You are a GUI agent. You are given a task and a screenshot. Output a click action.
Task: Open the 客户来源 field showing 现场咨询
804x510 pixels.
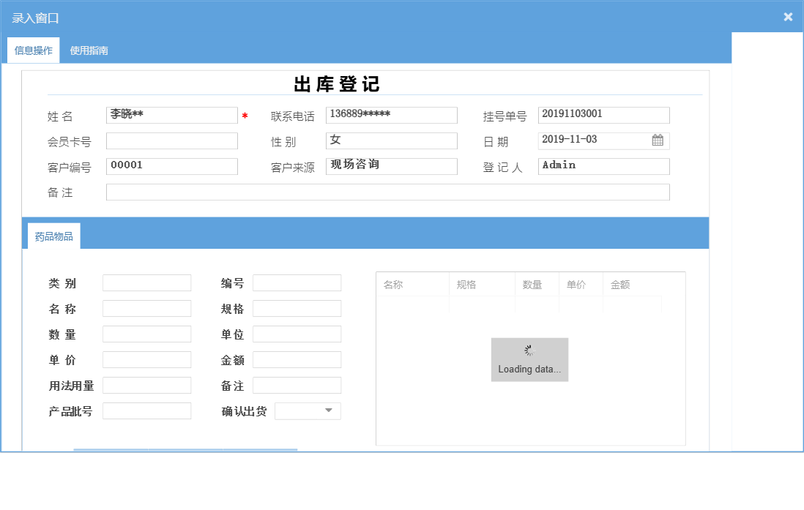pos(391,166)
